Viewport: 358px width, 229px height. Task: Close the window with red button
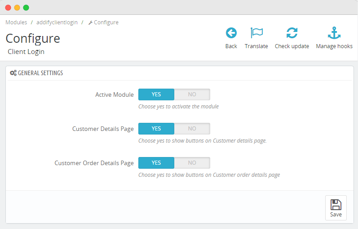[8, 8]
